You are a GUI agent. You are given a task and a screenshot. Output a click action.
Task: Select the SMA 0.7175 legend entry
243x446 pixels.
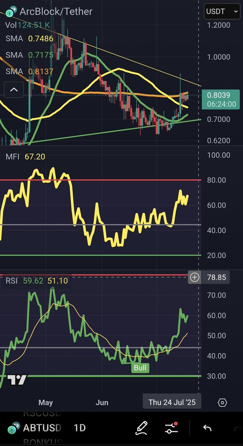tap(29, 55)
